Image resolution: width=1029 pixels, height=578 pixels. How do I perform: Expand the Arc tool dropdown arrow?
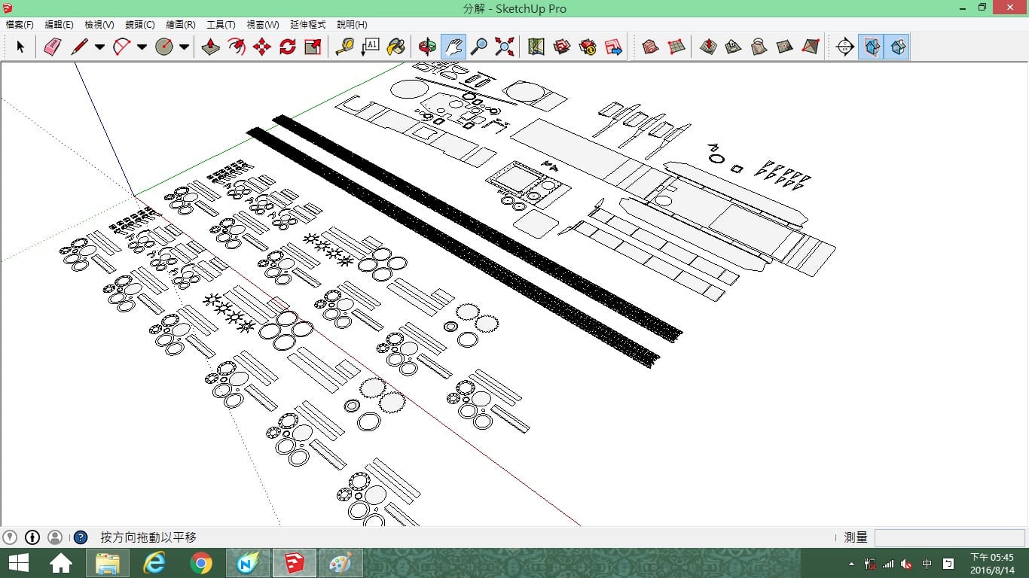pos(142,47)
